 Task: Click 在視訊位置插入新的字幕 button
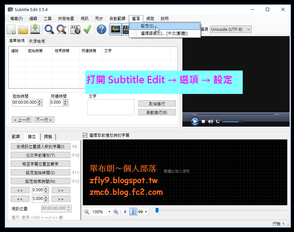click(41, 146)
